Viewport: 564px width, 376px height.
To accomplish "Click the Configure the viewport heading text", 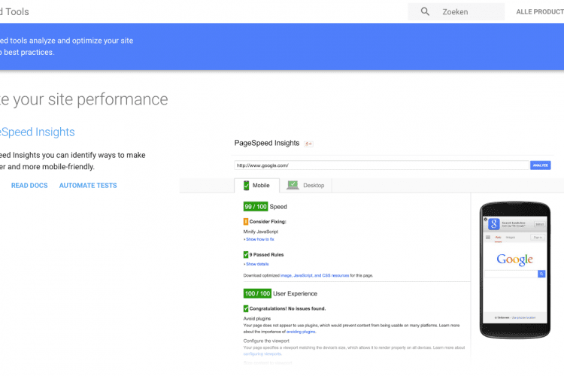I will [x=266, y=341].
